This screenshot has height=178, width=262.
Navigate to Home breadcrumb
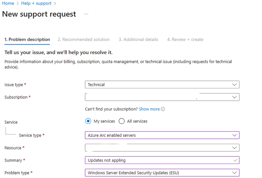8,3
